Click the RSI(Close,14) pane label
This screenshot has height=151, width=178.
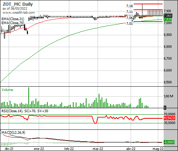coord(12,111)
